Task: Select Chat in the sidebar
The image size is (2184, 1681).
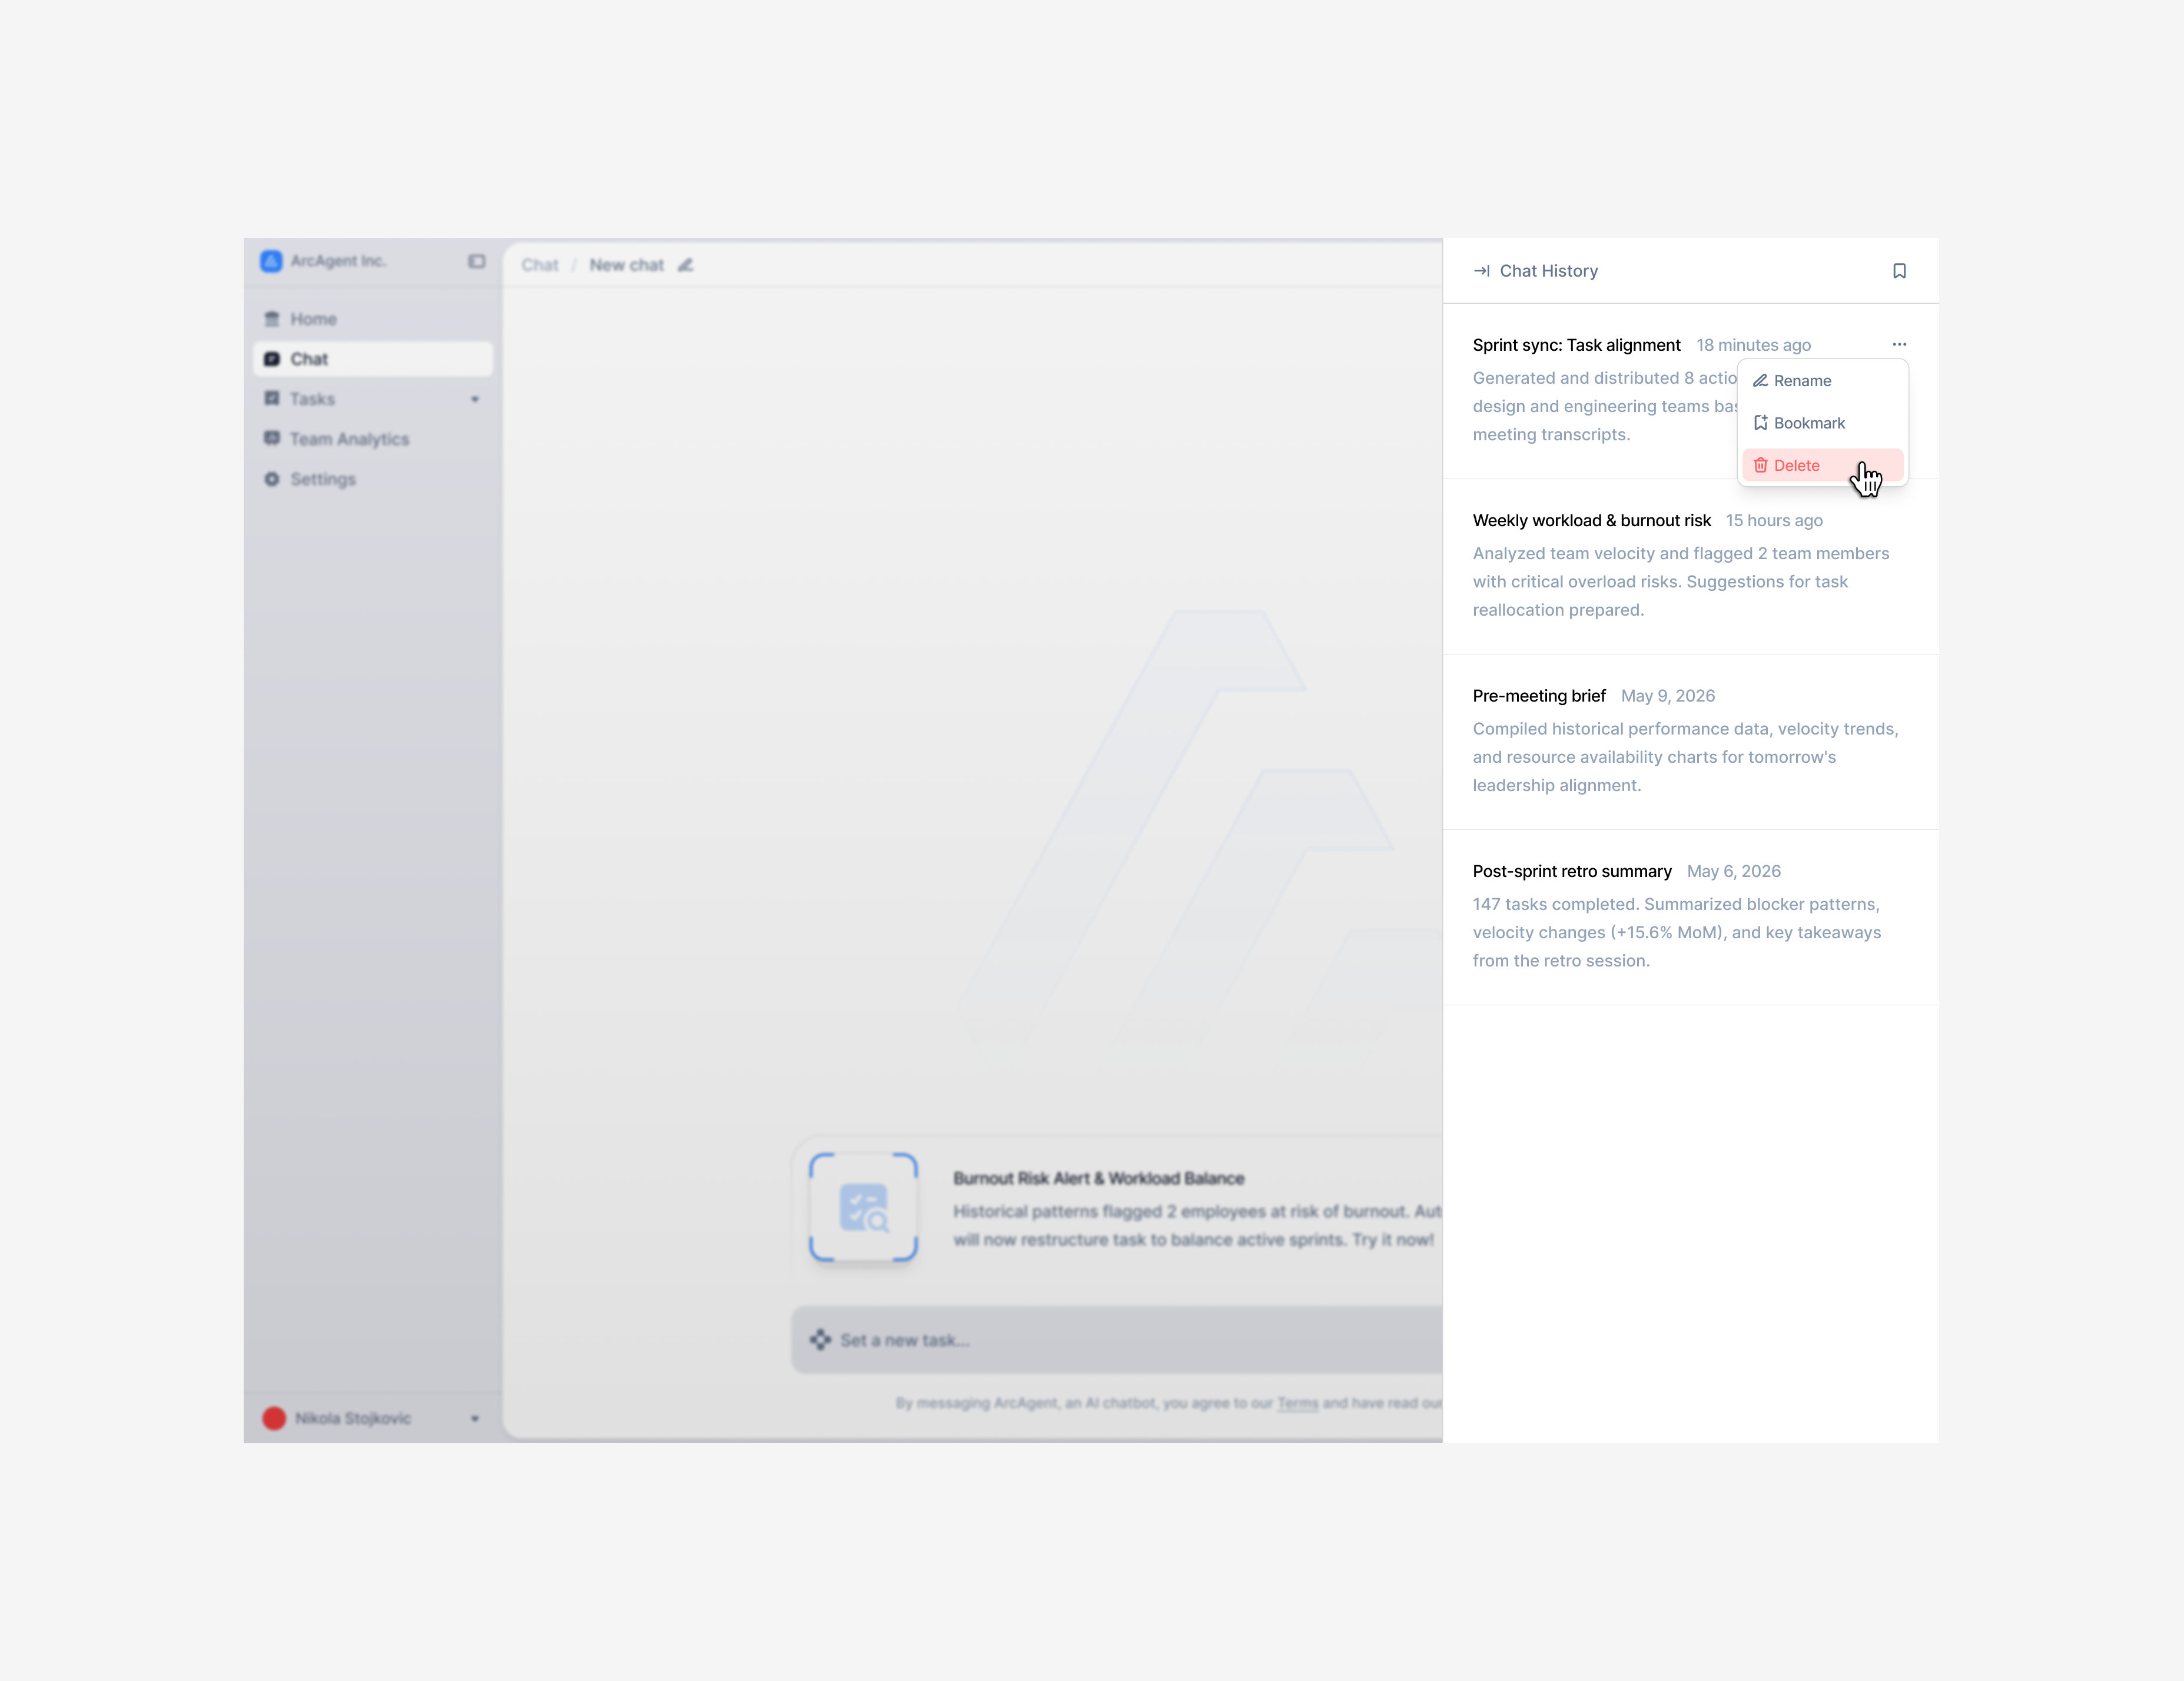Action: pyautogui.click(x=372, y=359)
